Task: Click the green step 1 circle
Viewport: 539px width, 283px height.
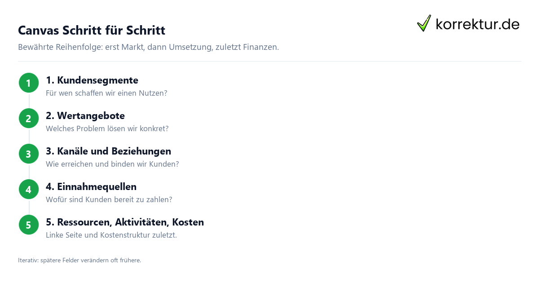Action: pyautogui.click(x=29, y=83)
